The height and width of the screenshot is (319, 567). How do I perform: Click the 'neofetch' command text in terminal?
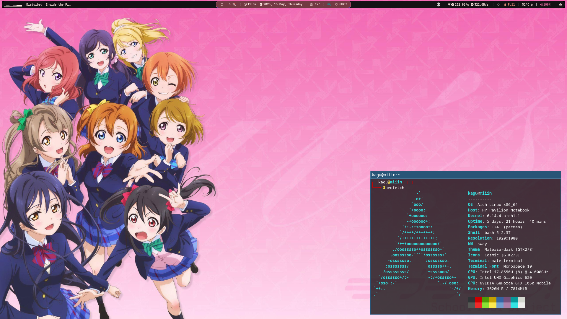click(395, 188)
